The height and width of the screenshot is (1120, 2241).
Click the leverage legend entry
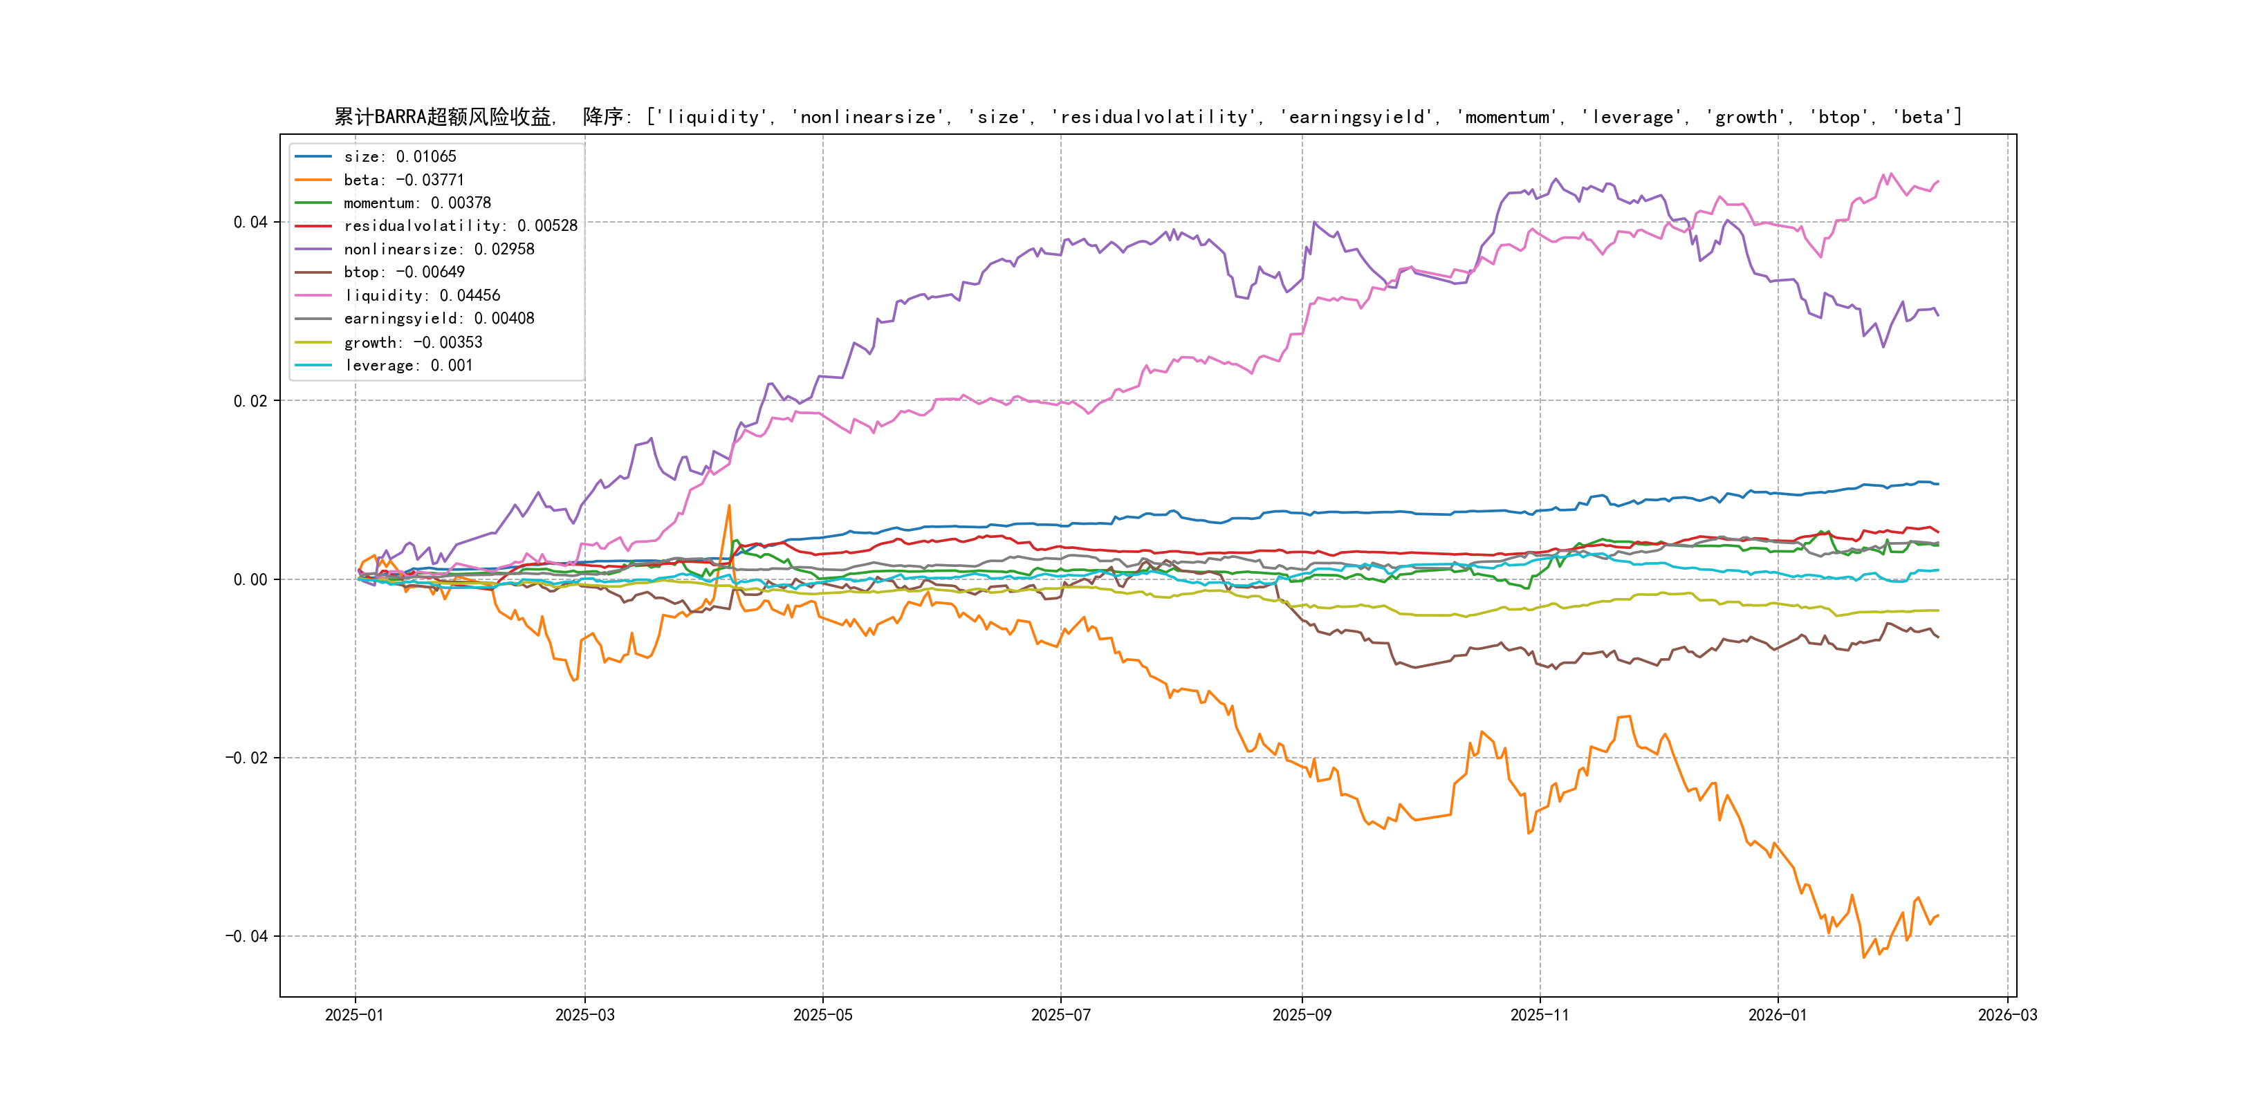[x=408, y=365]
